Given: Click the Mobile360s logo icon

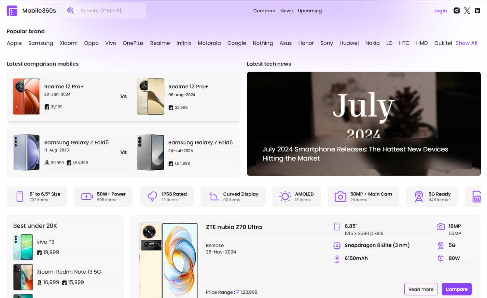Looking at the screenshot, I should [12, 11].
